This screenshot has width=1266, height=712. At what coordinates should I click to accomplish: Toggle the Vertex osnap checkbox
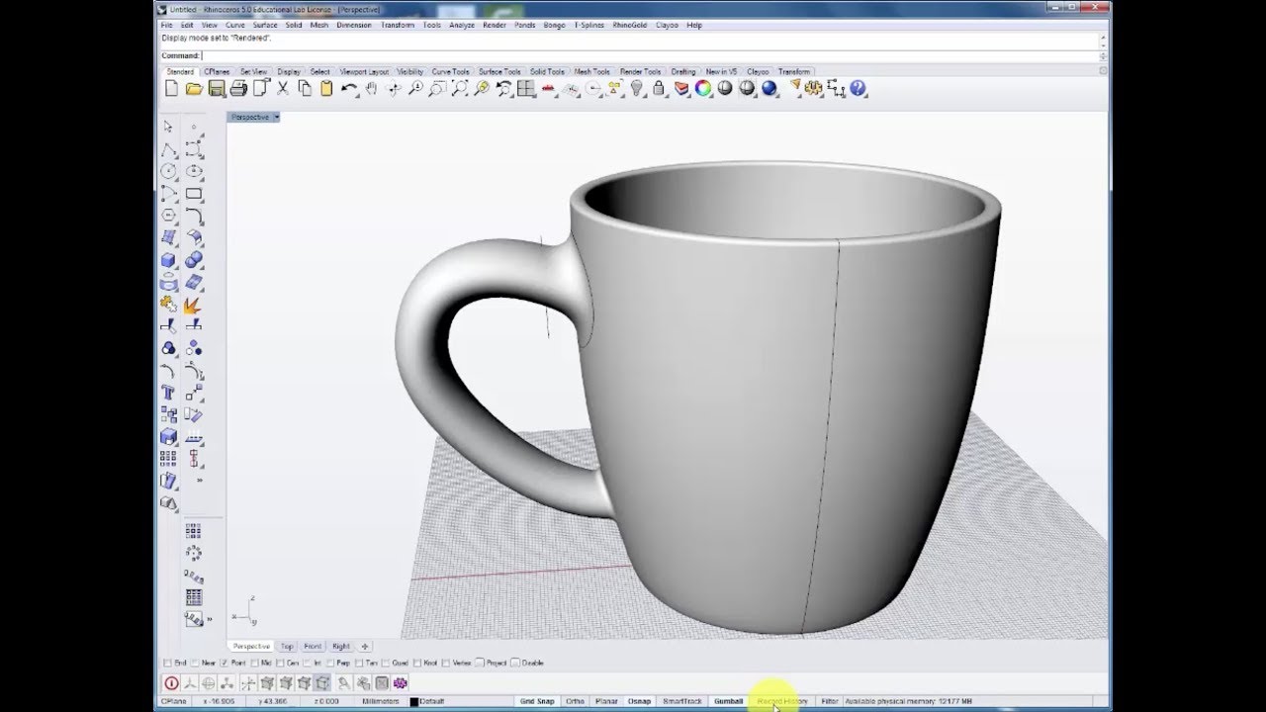point(447,663)
